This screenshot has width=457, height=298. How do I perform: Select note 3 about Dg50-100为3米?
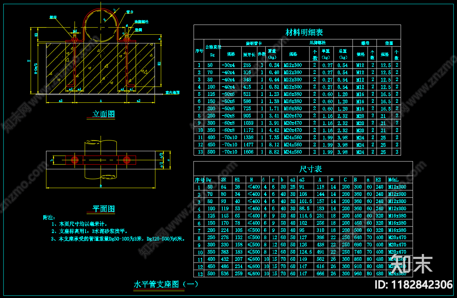[x=118, y=239]
